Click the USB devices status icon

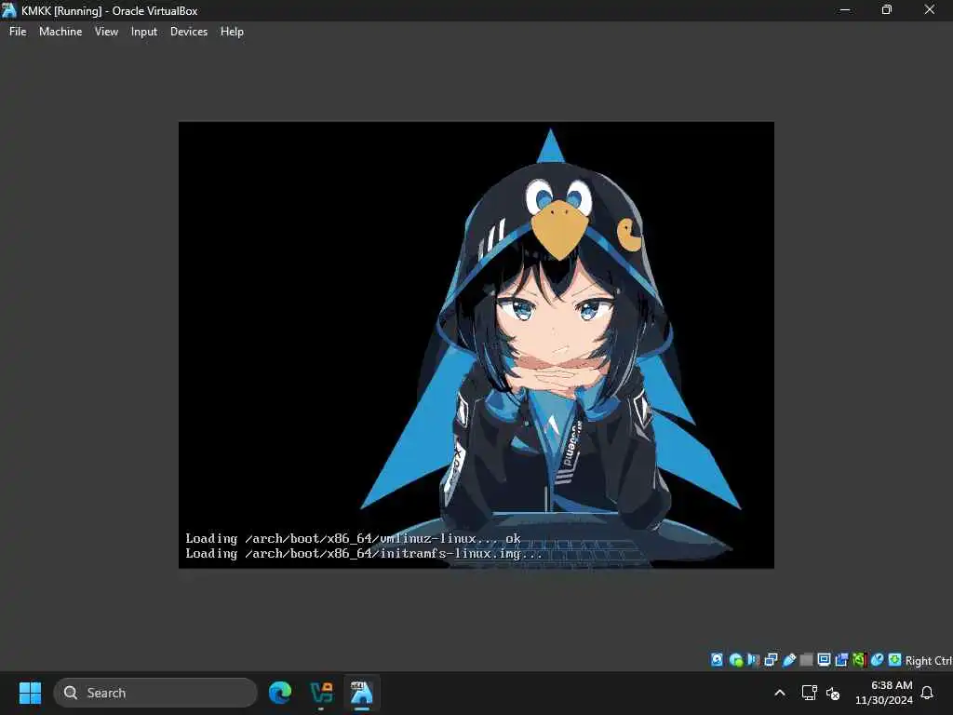coord(789,660)
